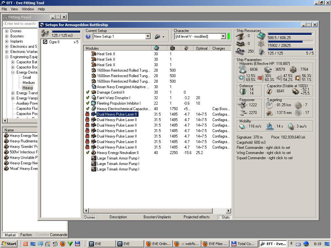Toggle Heavy Electrochemical Capacitor booster state
This screenshot has width=331, height=248.
click(x=88, y=108)
